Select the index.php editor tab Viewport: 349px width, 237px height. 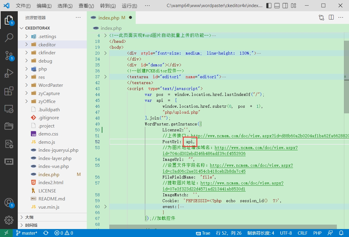click(108, 18)
